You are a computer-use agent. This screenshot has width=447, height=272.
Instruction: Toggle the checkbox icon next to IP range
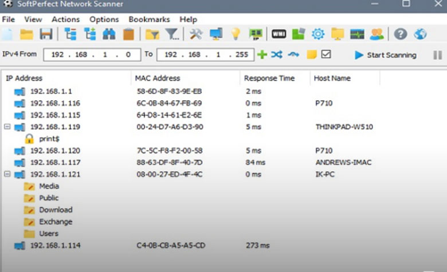326,54
